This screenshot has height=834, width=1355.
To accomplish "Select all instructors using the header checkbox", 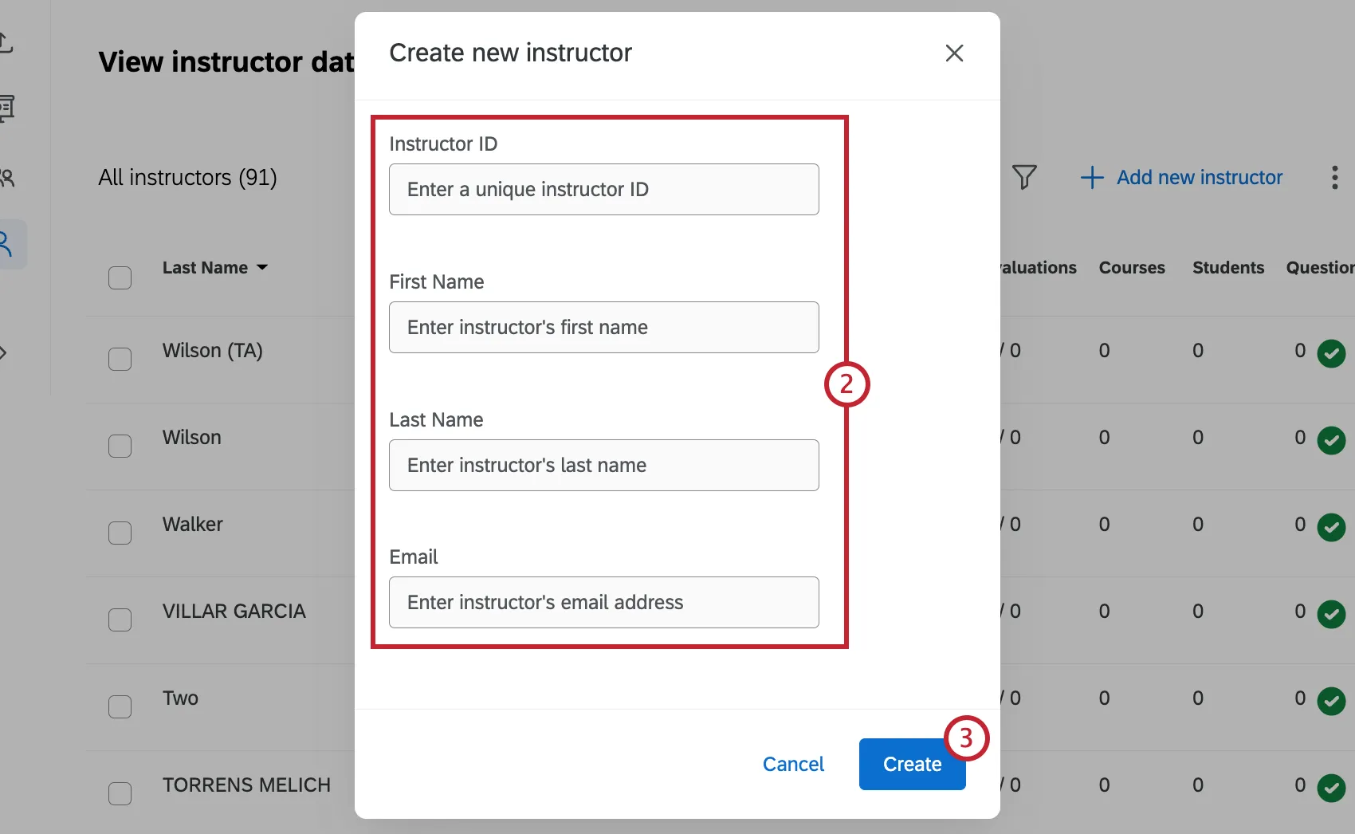I will point(120,277).
